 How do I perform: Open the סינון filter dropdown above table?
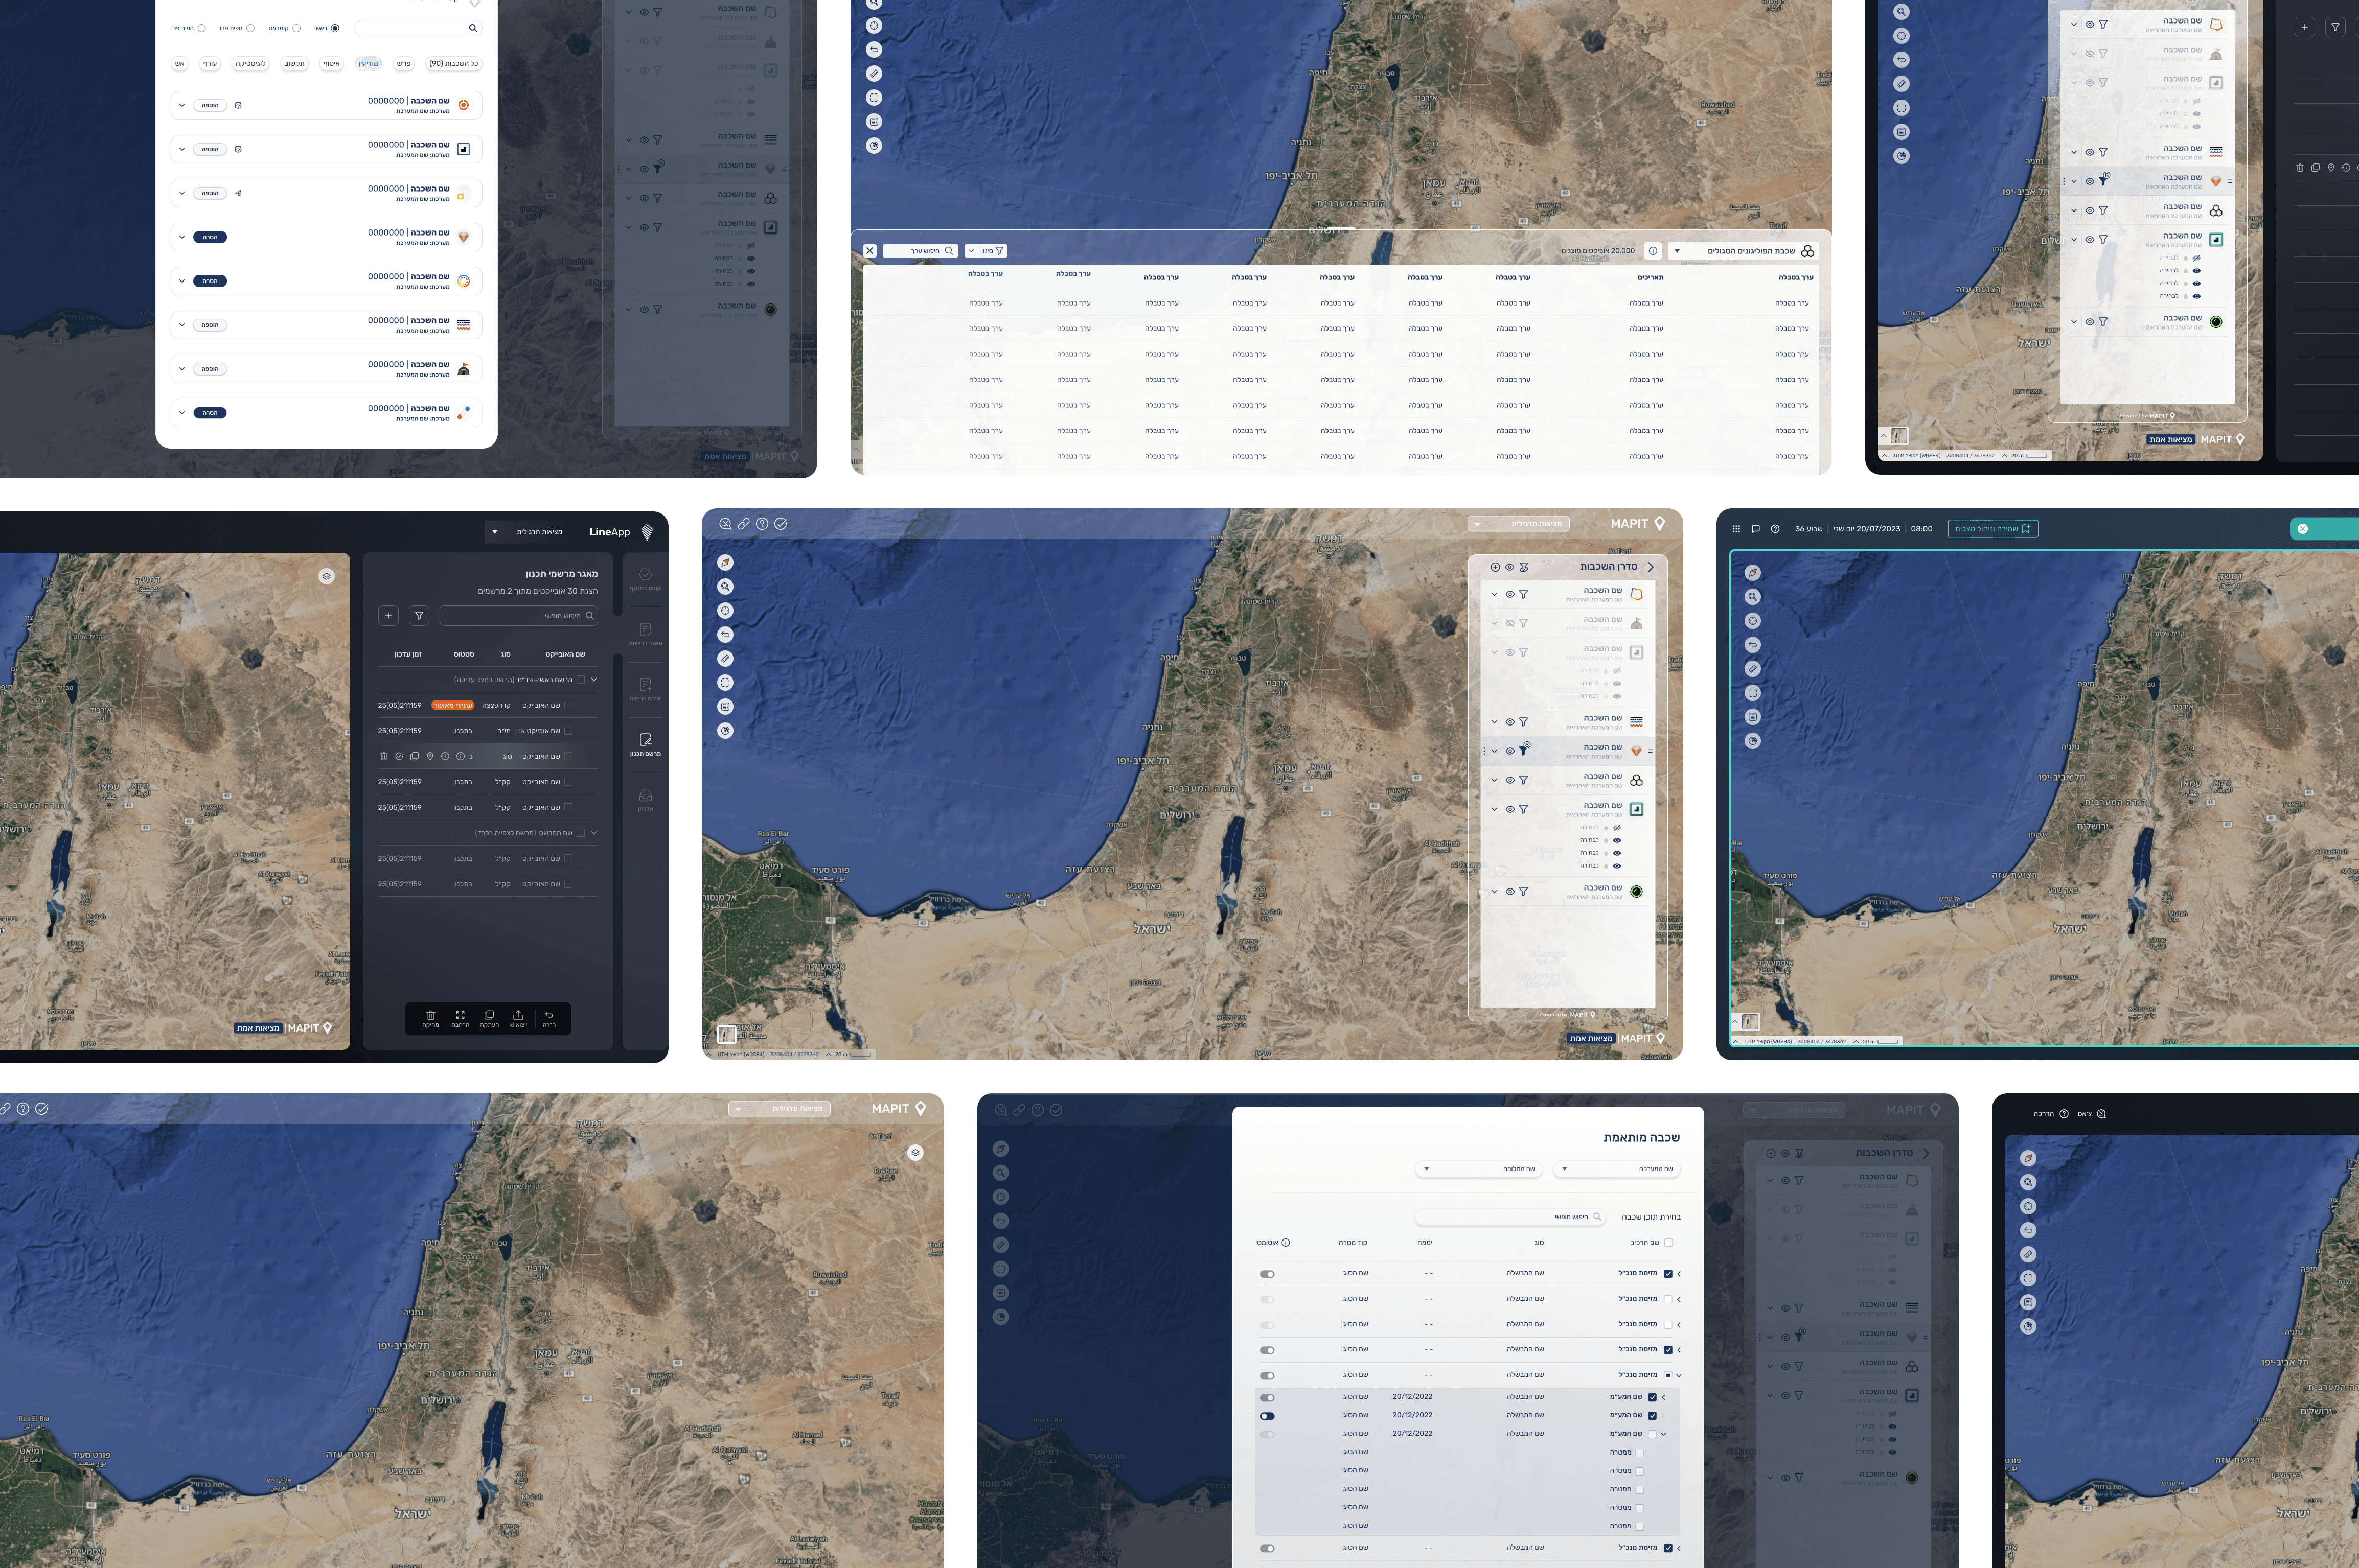pos(986,251)
